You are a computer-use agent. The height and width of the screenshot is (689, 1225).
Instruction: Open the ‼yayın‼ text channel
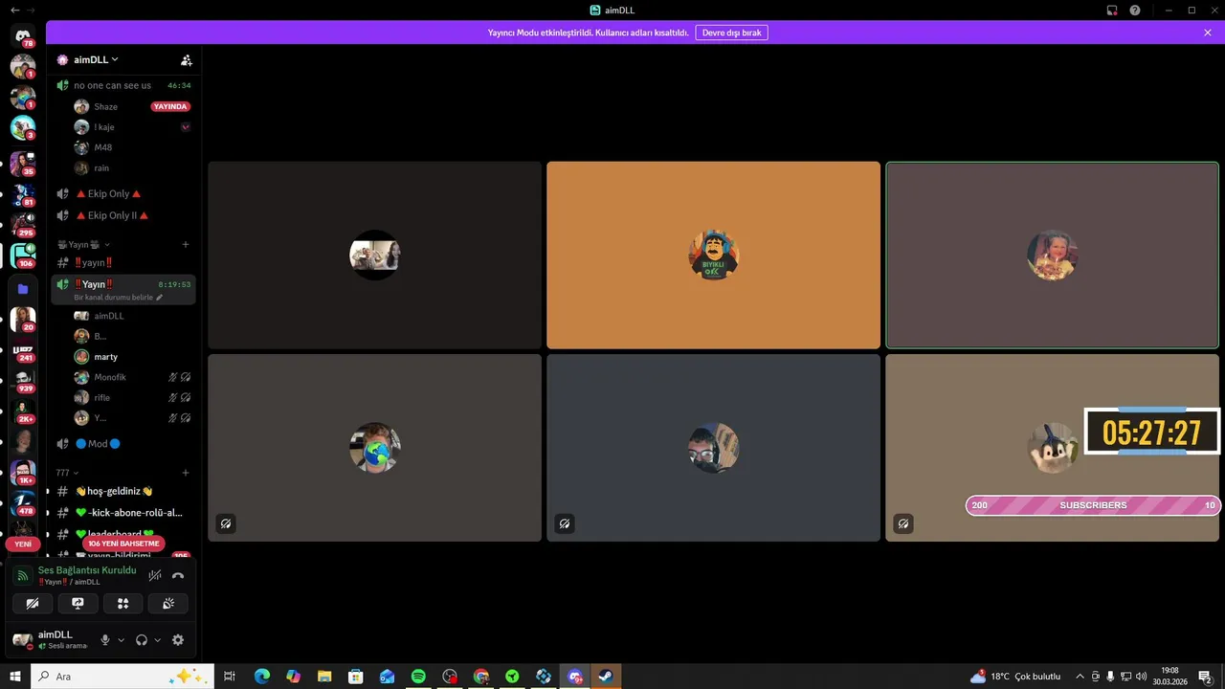click(x=123, y=262)
